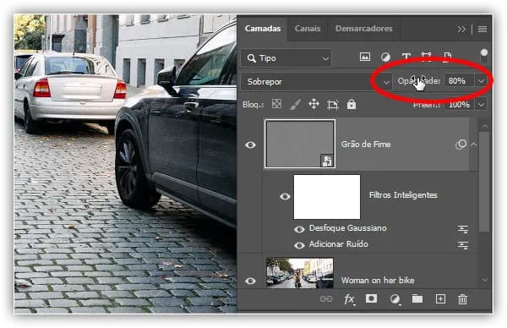The width and height of the screenshot is (507, 328).
Task: Open the Camadas panel menu
Action: 482,30
